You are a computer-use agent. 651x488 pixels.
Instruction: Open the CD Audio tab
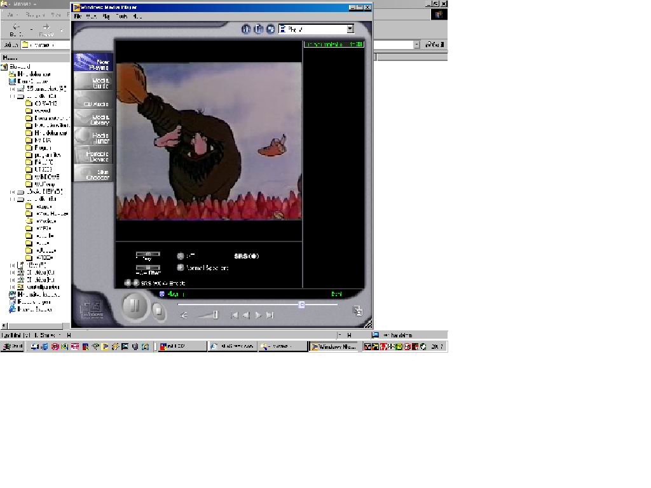93,100
